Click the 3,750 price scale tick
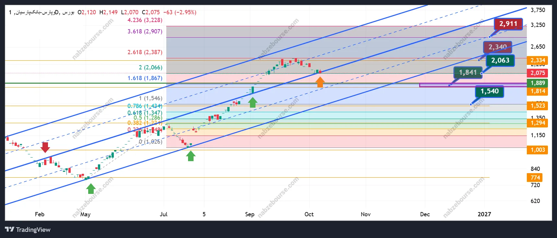The height and width of the screenshot is (238, 557). coord(538,10)
